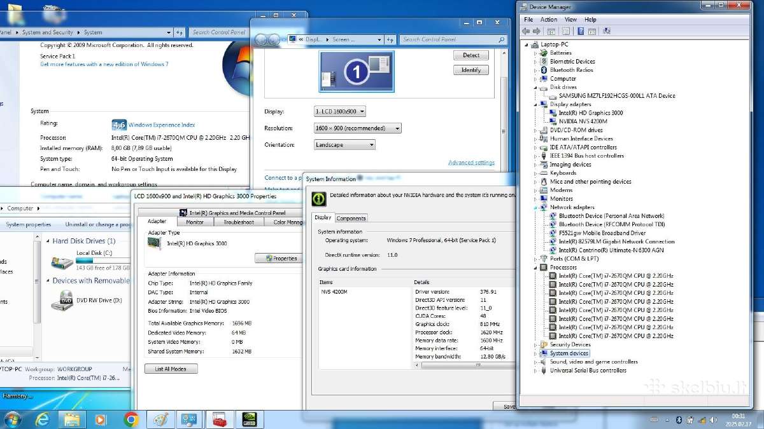
Task: Open the View menu in Device Manager
Action: pyautogui.click(x=570, y=20)
